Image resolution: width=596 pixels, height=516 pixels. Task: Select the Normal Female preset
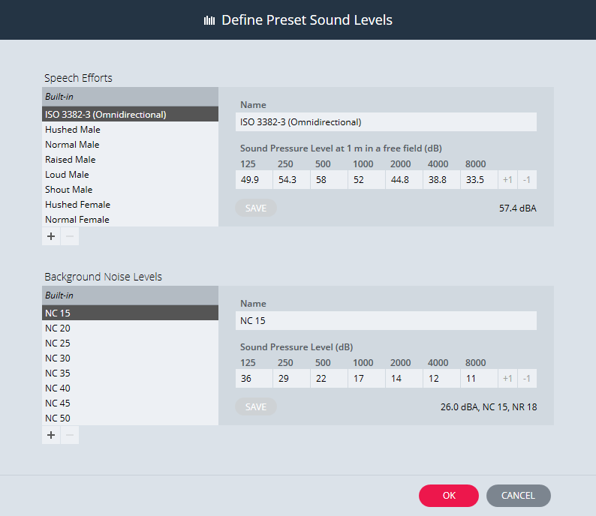pos(130,220)
